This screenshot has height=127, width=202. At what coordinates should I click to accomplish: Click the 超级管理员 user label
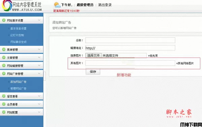pyautogui.click(x=85, y=5)
